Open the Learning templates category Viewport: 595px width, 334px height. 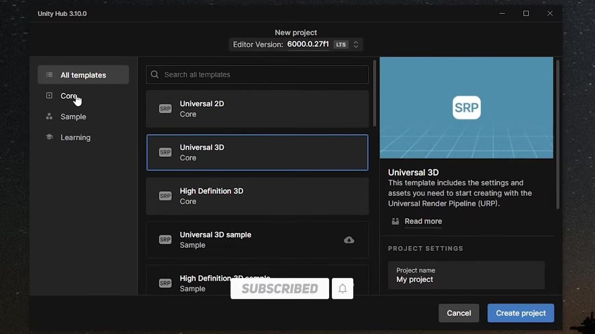coord(83,137)
